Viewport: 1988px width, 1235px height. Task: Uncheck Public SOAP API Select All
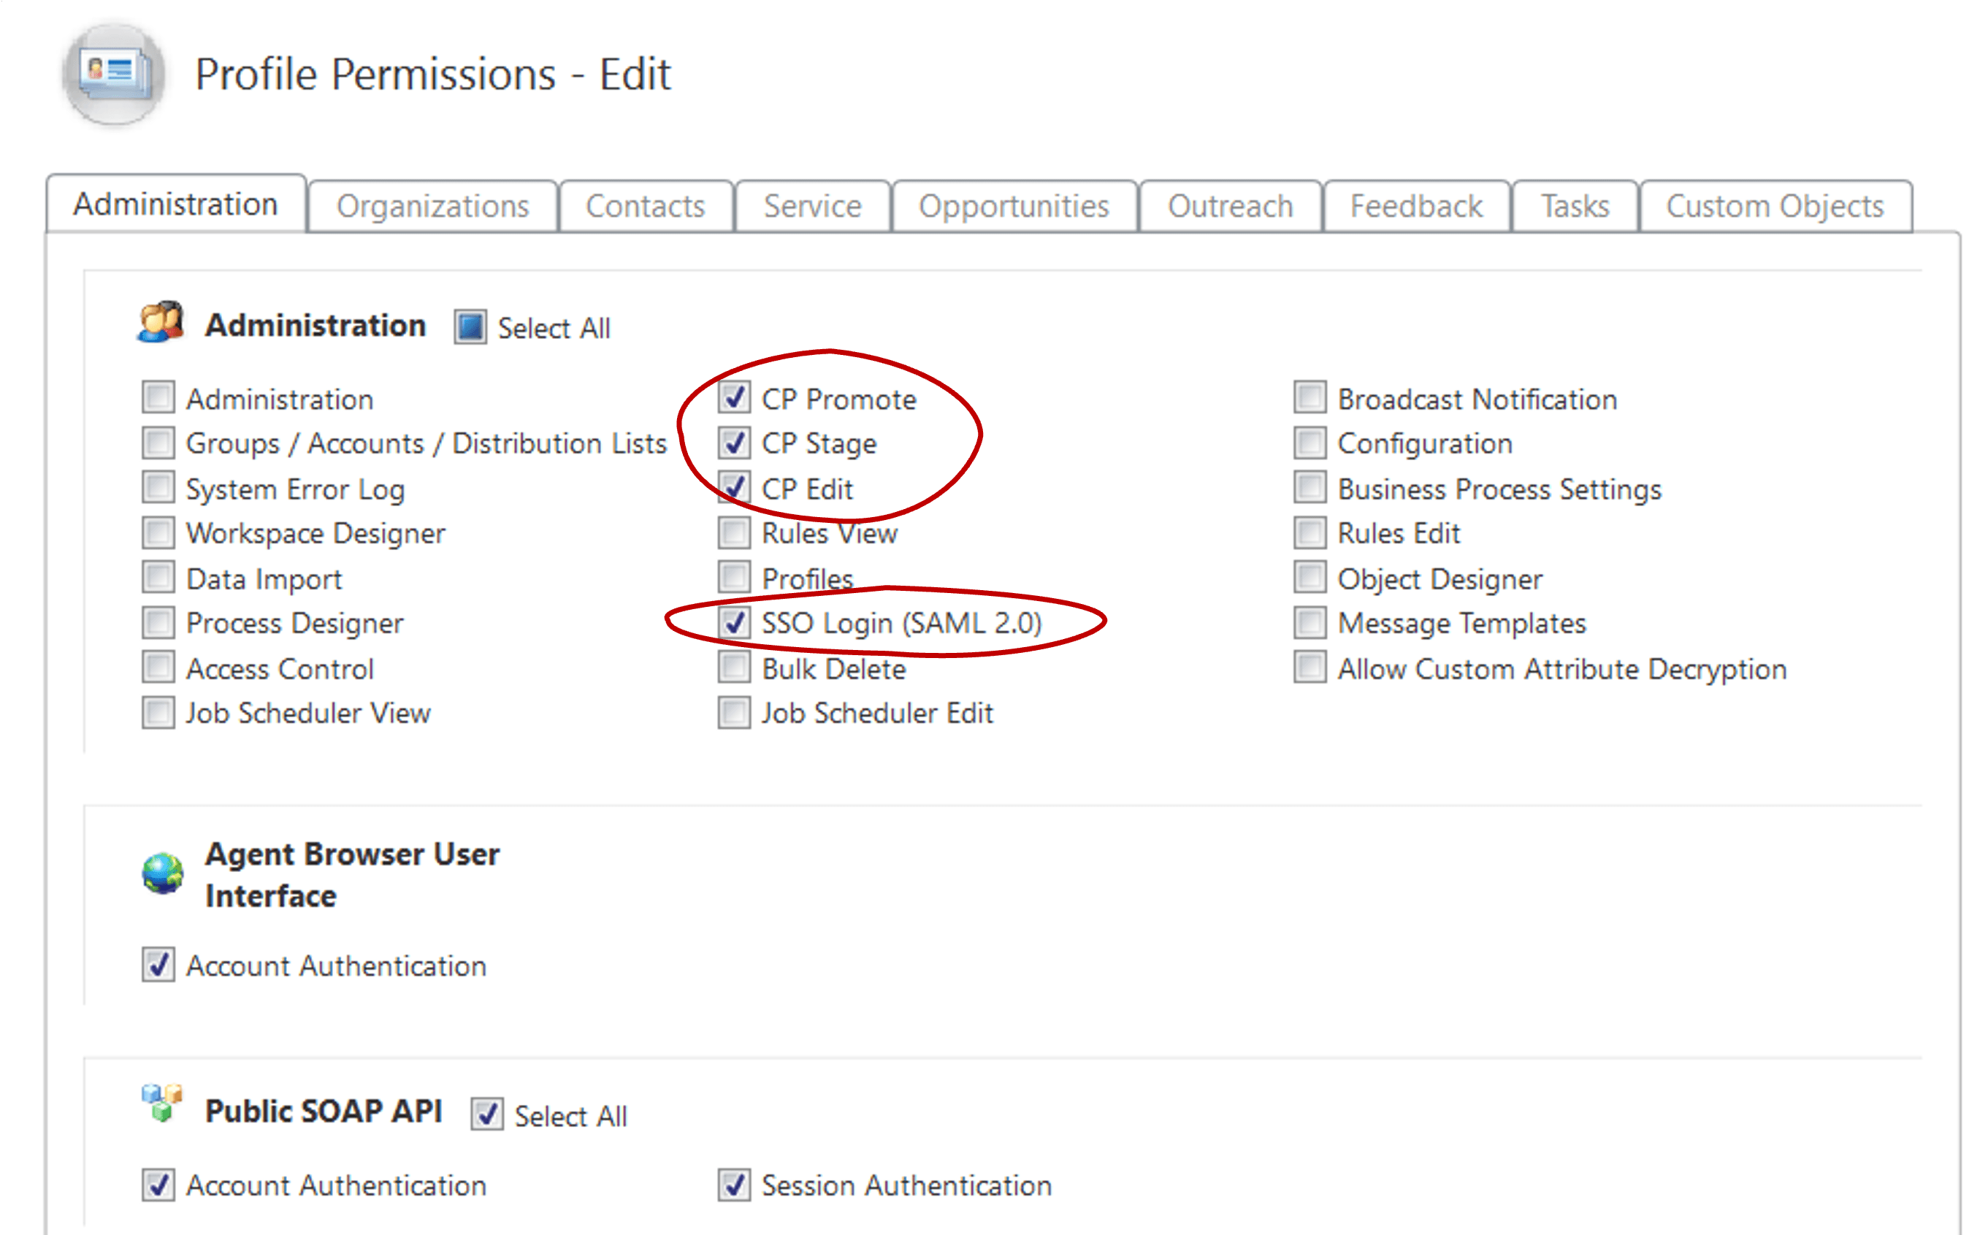click(x=487, y=1114)
